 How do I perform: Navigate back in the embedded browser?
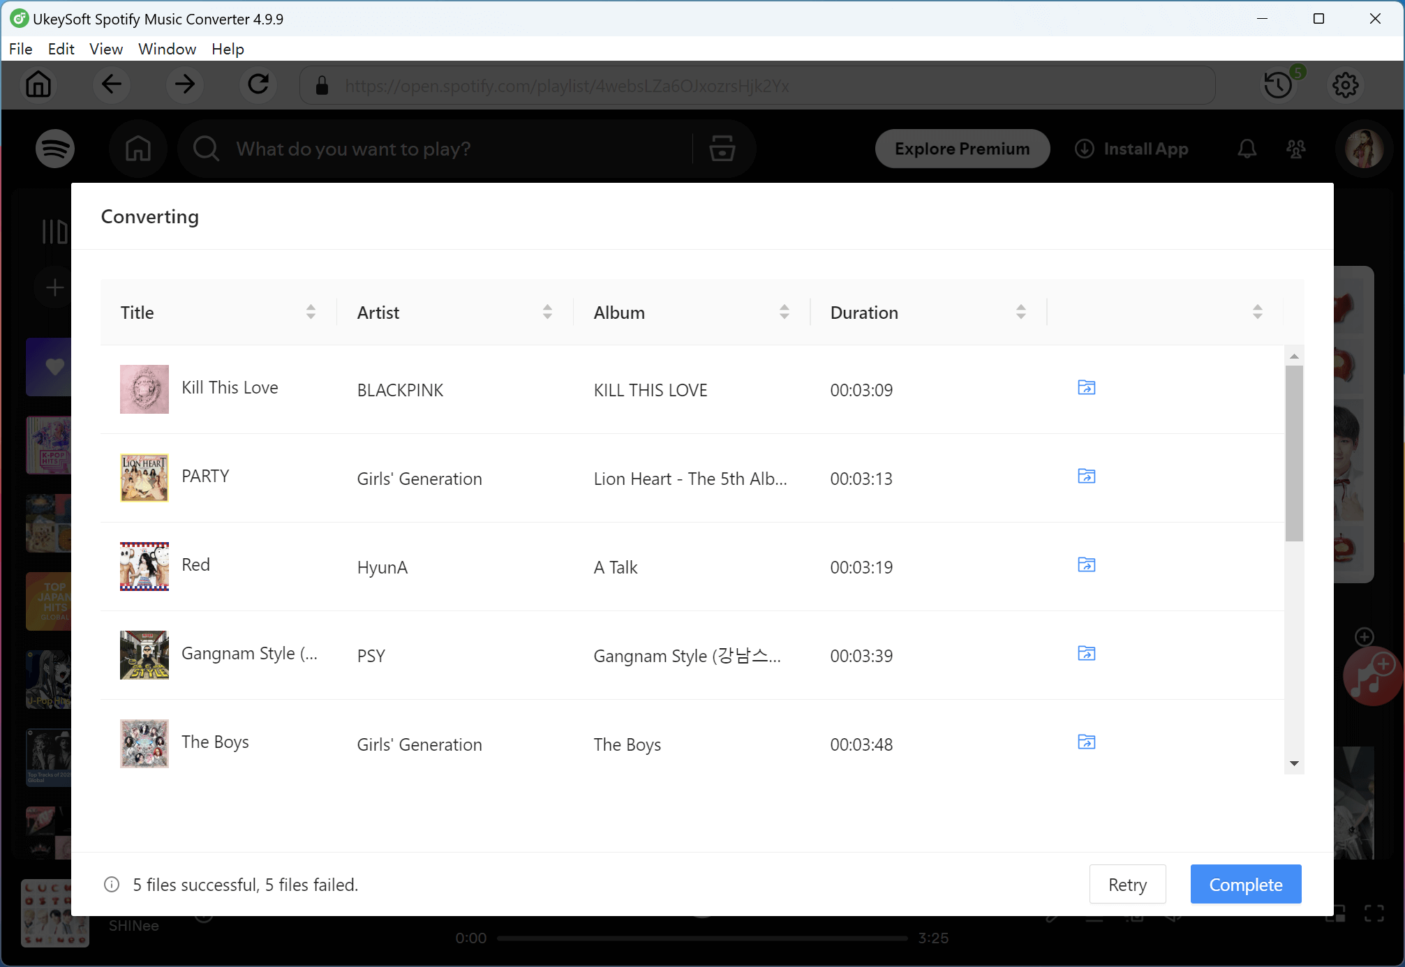click(x=112, y=84)
